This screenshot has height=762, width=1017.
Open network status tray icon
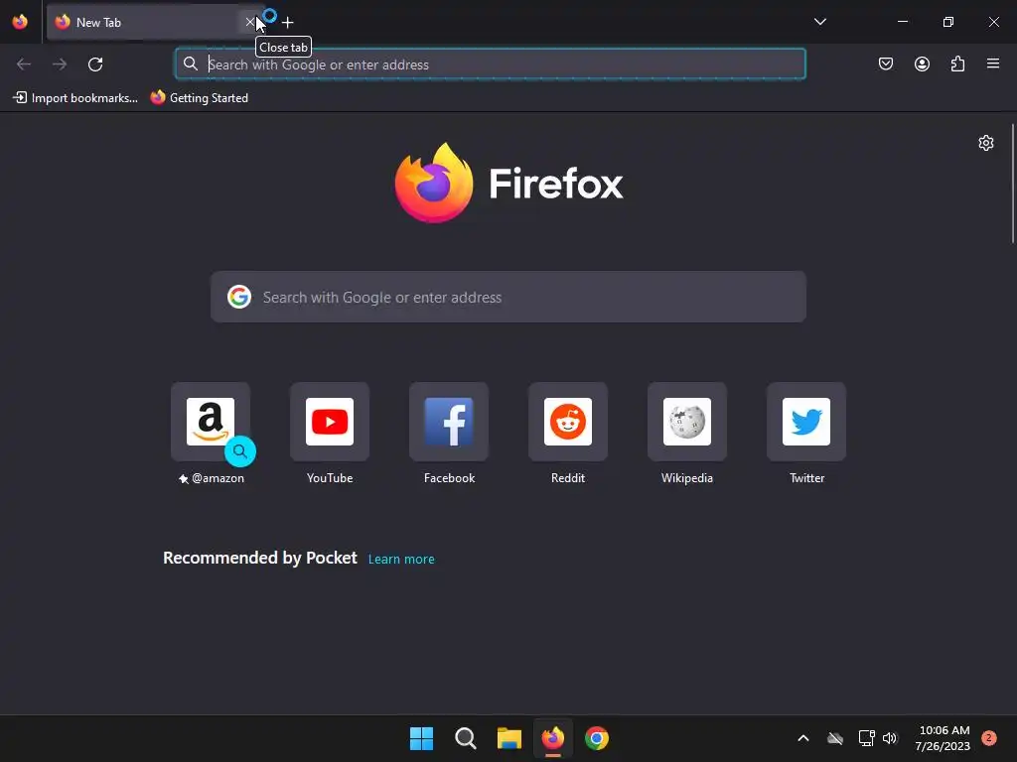point(866,738)
